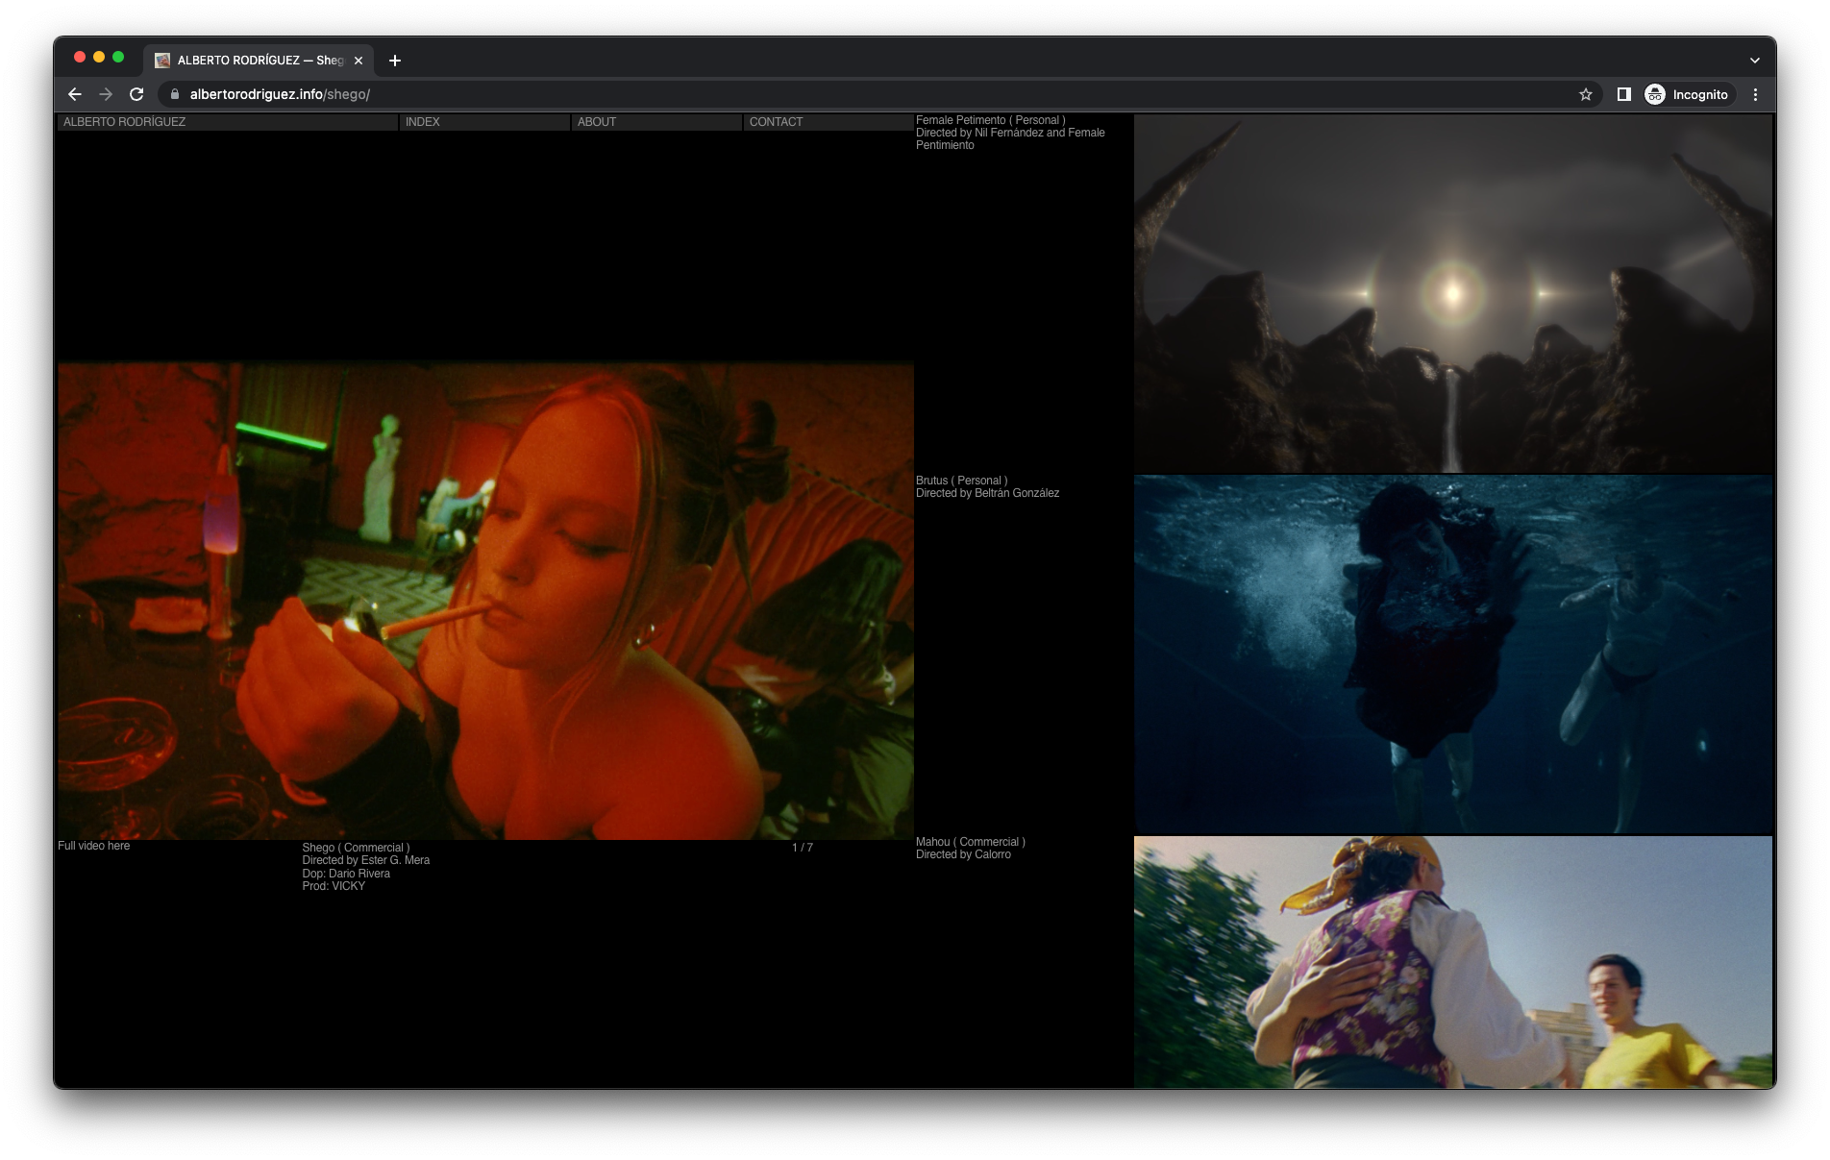
Task: Open the Brutus underwater thumbnail
Action: (1452, 654)
